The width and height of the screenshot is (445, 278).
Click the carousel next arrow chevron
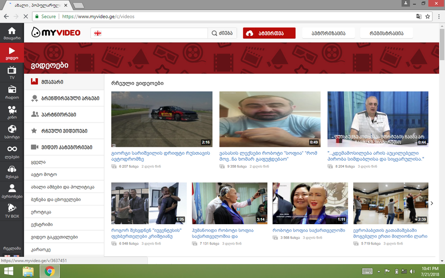pos(432,203)
